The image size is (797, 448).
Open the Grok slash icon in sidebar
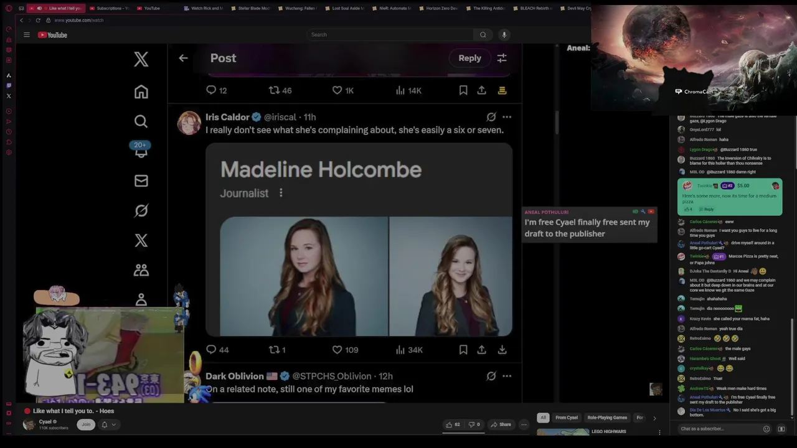(141, 211)
